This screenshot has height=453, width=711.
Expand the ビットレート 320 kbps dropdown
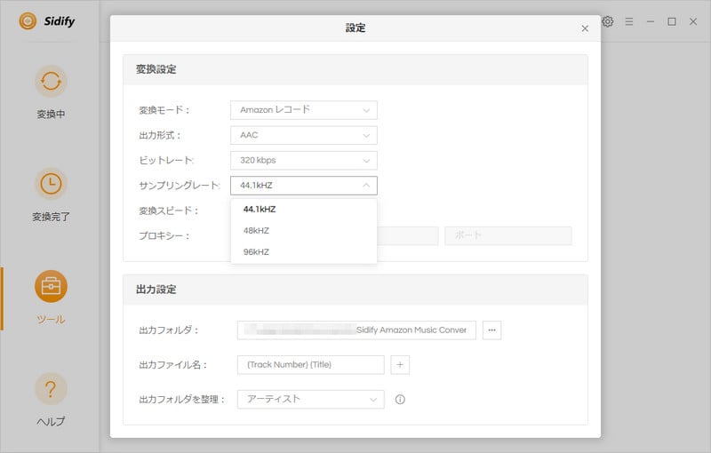pos(304,161)
